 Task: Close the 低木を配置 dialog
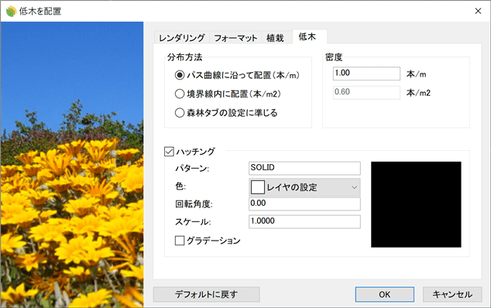478,11
